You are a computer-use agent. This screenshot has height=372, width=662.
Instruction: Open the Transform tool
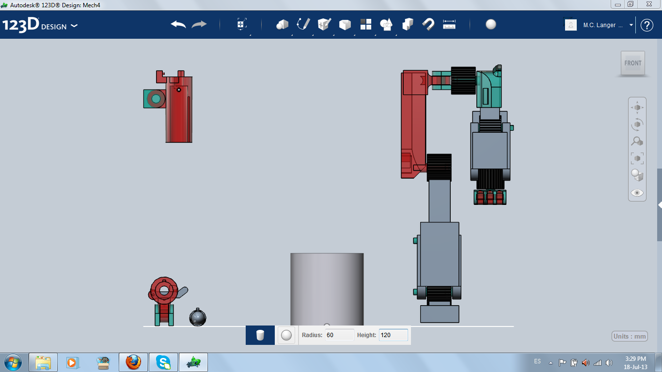pos(242,24)
